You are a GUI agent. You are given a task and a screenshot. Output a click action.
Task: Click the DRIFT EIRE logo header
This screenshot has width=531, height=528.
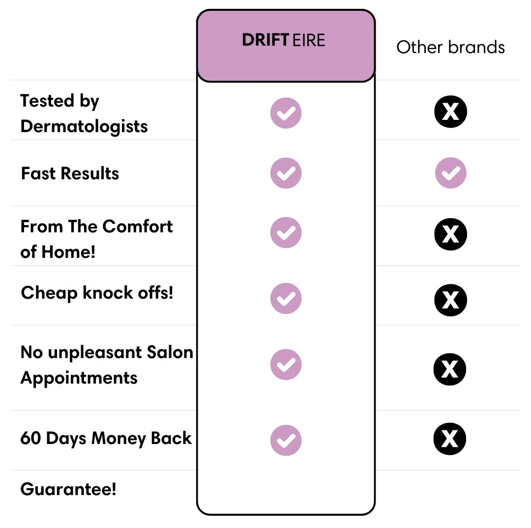pos(284,40)
